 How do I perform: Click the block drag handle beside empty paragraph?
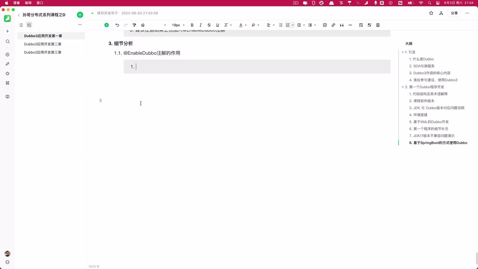[x=100, y=101]
